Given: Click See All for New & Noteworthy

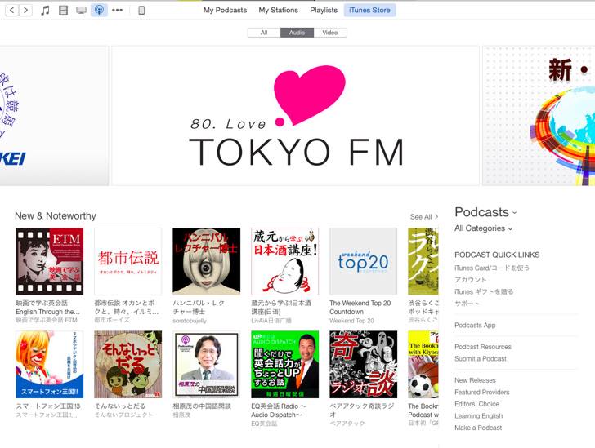Looking at the screenshot, I should pos(424,217).
